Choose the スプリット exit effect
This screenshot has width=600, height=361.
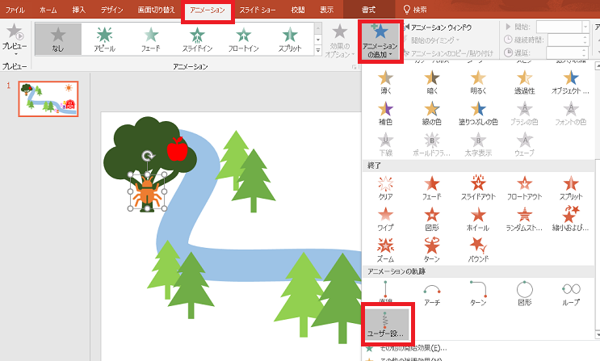coord(571,188)
